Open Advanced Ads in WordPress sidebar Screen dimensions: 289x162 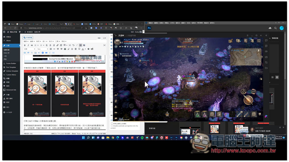[11, 90]
